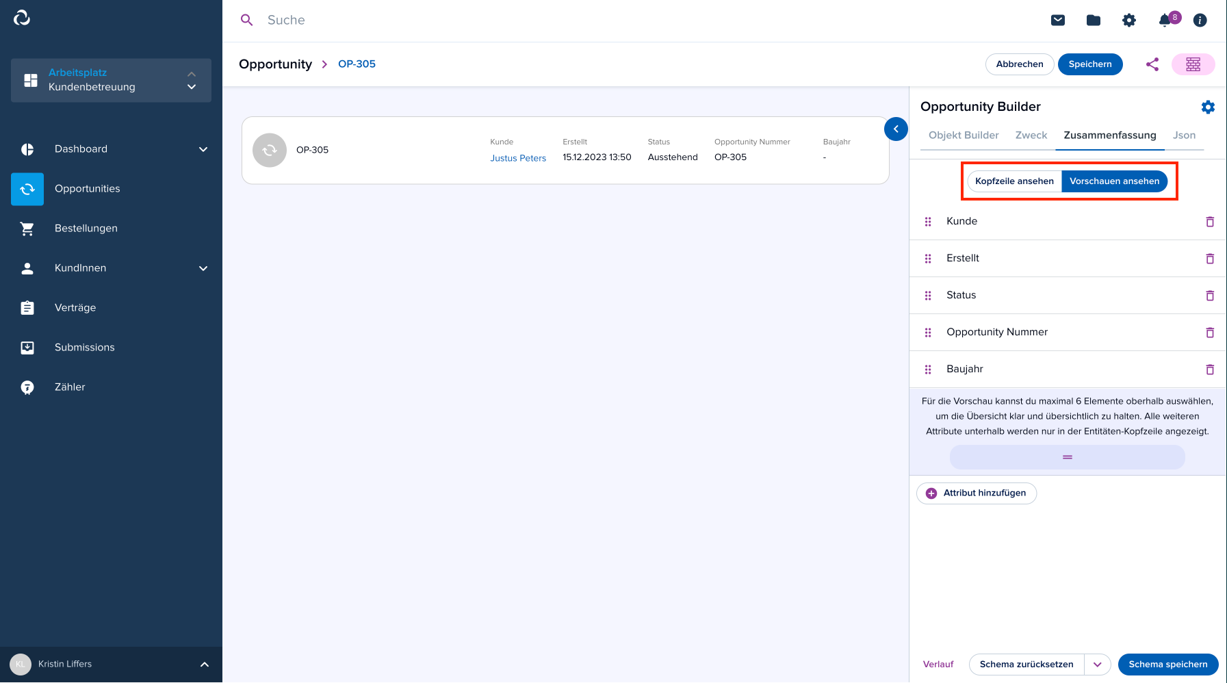Open Schema zurücksetzen dropdown arrow
Image resolution: width=1227 pixels, height=683 pixels.
[1098, 665]
